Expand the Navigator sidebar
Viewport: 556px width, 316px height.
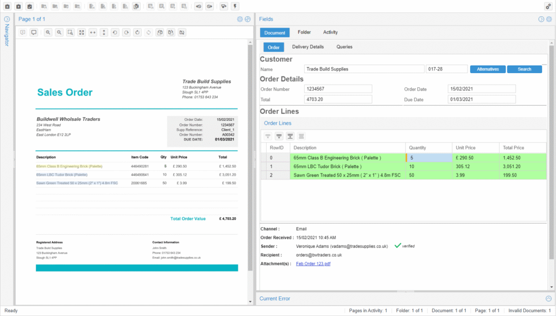coord(6,18)
